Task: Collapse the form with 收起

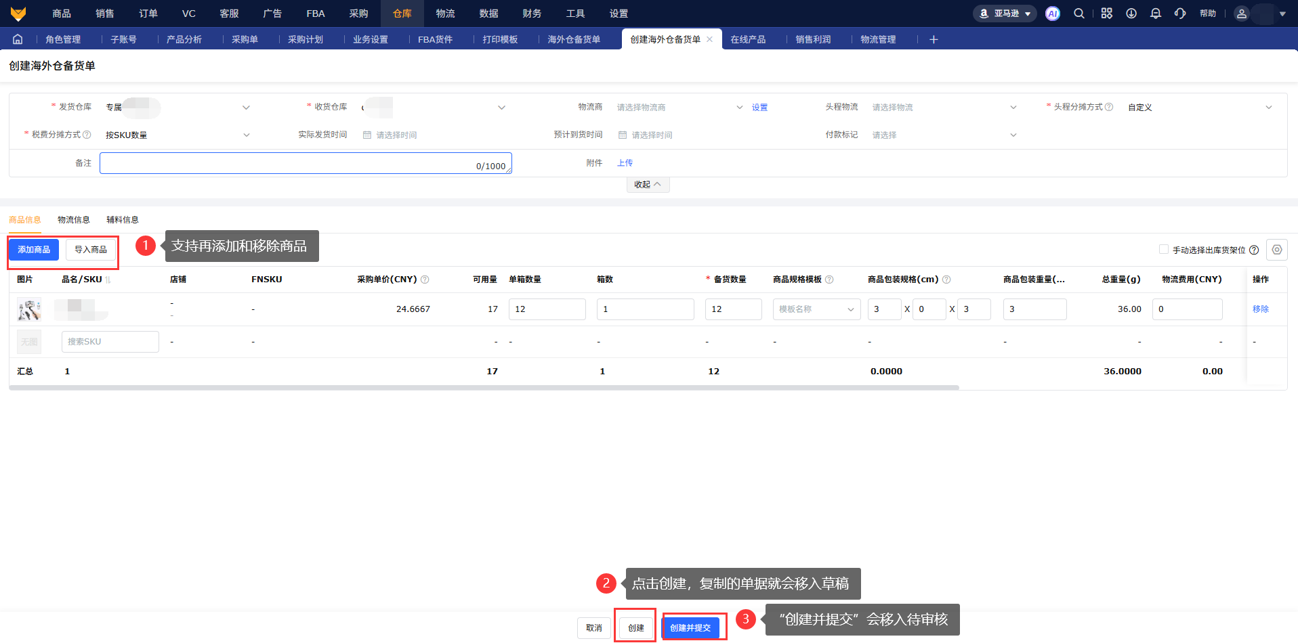Action: click(647, 185)
